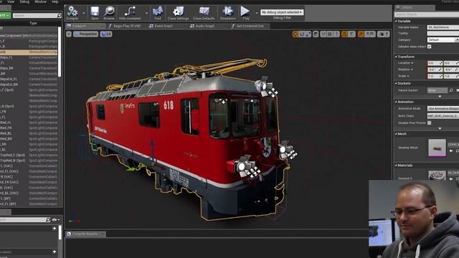Click the Rotation X value field
Screen dimensions: 459x258
pos(435,70)
